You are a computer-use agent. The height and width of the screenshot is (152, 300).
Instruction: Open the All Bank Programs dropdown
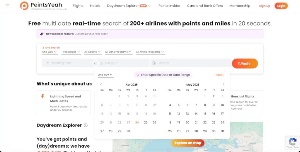click(118, 52)
